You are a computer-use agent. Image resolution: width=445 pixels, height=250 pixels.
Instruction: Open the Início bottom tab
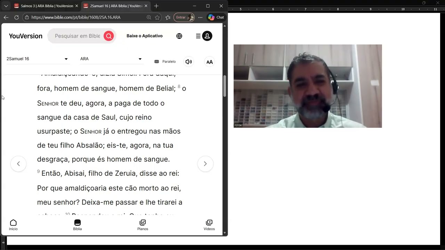click(13, 225)
